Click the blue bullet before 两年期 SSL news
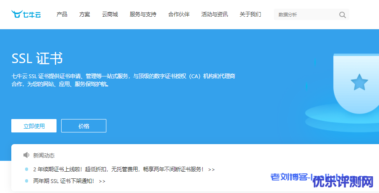This screenshot has height=193, width=379. click(x=26, y=181)
